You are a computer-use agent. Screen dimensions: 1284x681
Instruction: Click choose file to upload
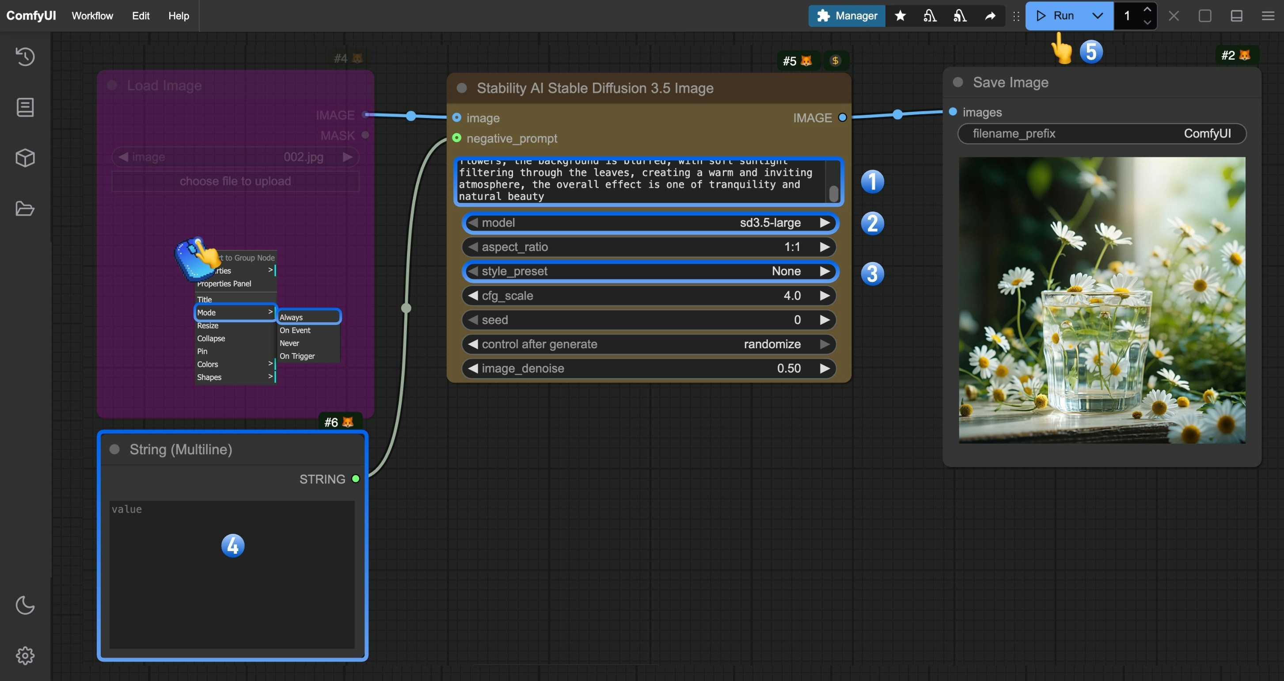tap(235, 181)
